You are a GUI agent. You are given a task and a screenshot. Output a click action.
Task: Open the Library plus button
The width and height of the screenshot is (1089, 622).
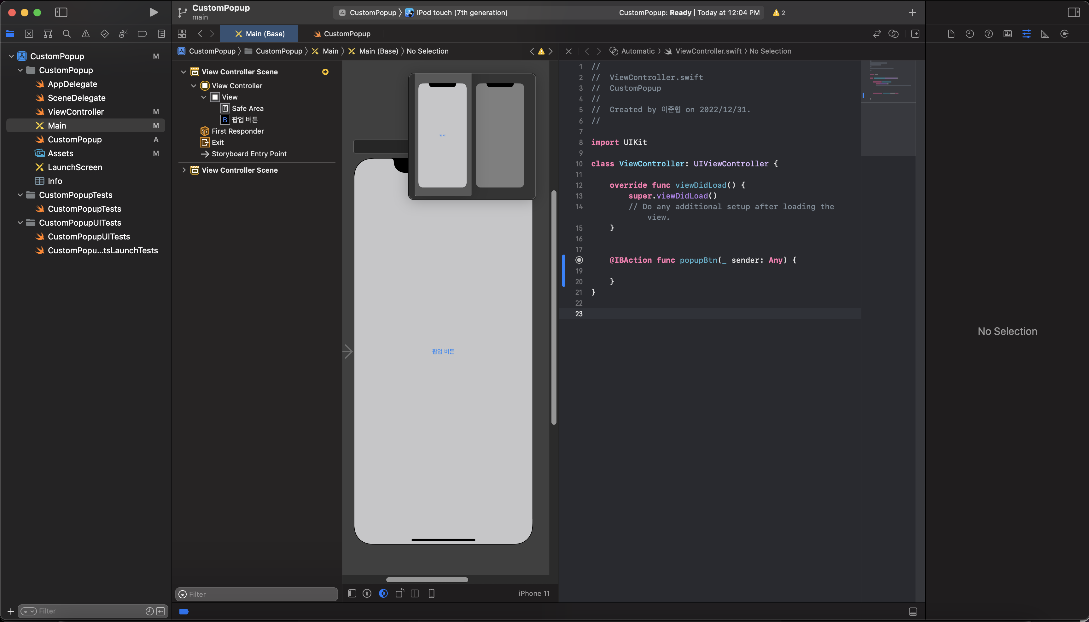coord(912,13)
